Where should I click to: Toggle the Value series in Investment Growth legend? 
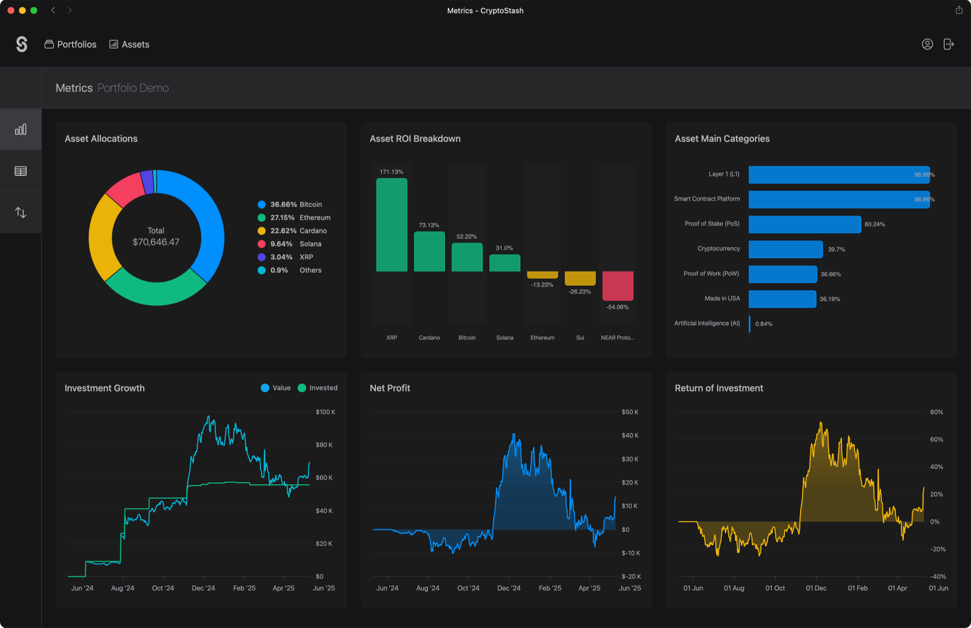275,388
